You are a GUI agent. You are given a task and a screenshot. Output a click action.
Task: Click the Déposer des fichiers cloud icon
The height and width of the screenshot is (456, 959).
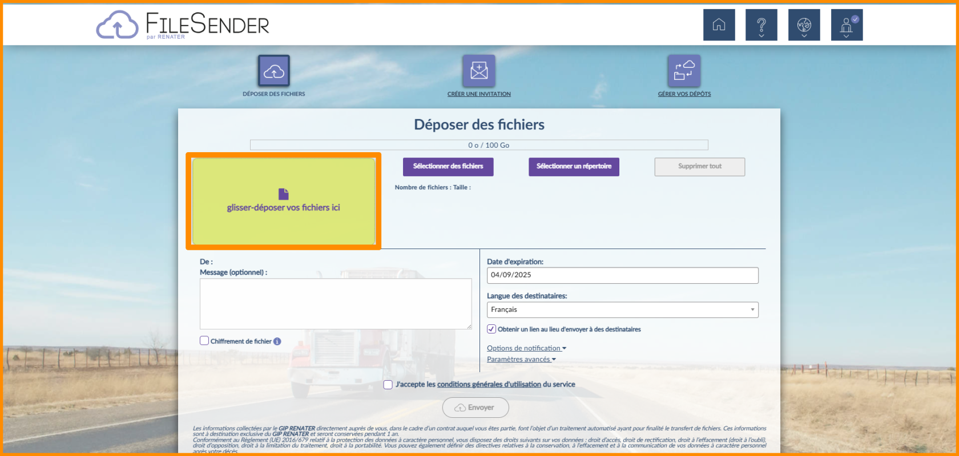tap(274, 71)
